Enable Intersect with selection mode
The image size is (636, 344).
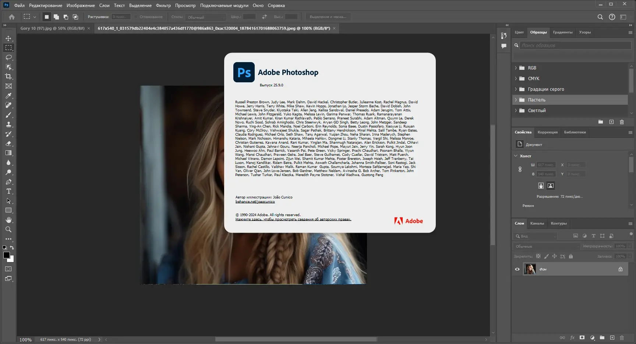tap(75, 17)
